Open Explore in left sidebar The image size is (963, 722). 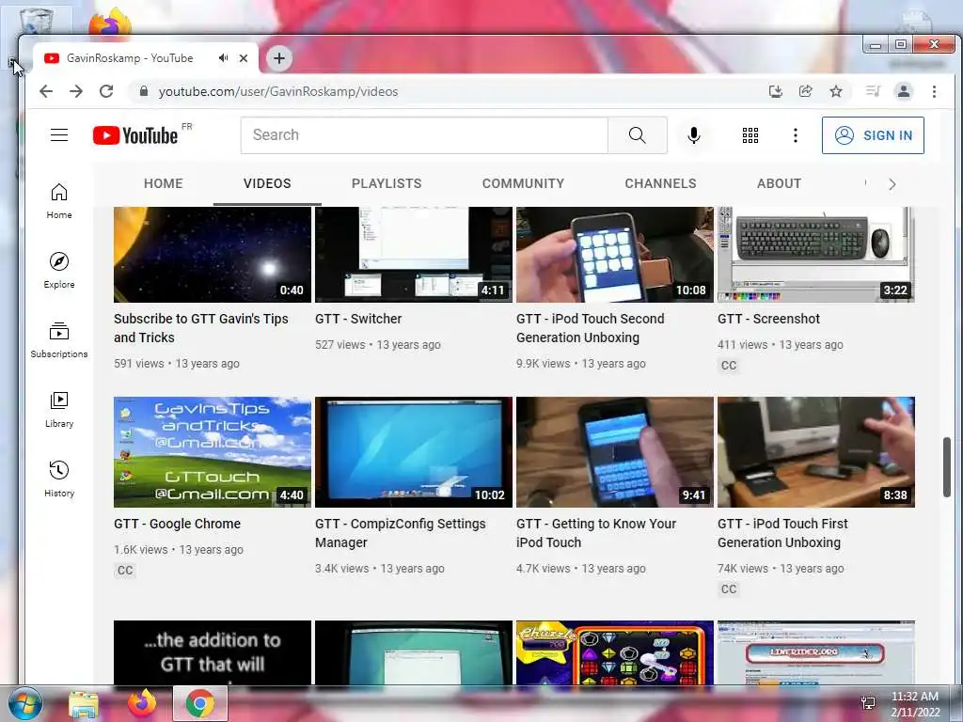point(59,270)
